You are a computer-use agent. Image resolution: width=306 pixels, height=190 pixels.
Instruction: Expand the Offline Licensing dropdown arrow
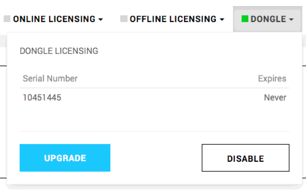point(222,19)
